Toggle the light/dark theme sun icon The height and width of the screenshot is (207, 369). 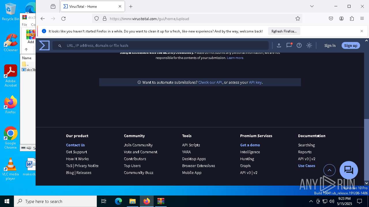click(x=309, y=45)
